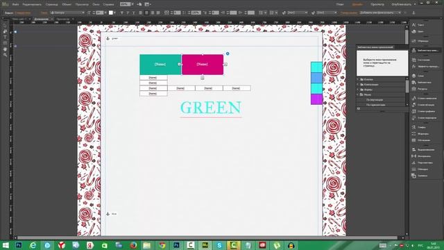Select the Selection arrow tool
The height and width of the screenshot is (250, 444).
coord(5,26)
